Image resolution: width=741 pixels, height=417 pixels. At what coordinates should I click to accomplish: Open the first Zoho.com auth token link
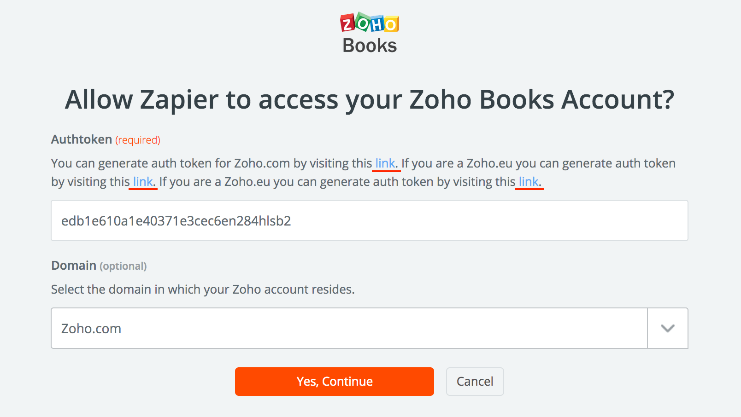click(x=385, y=163)
